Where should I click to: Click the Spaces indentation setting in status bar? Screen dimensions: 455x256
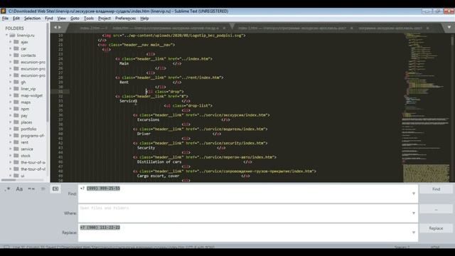pyautogui.click(x=402, y=247)
